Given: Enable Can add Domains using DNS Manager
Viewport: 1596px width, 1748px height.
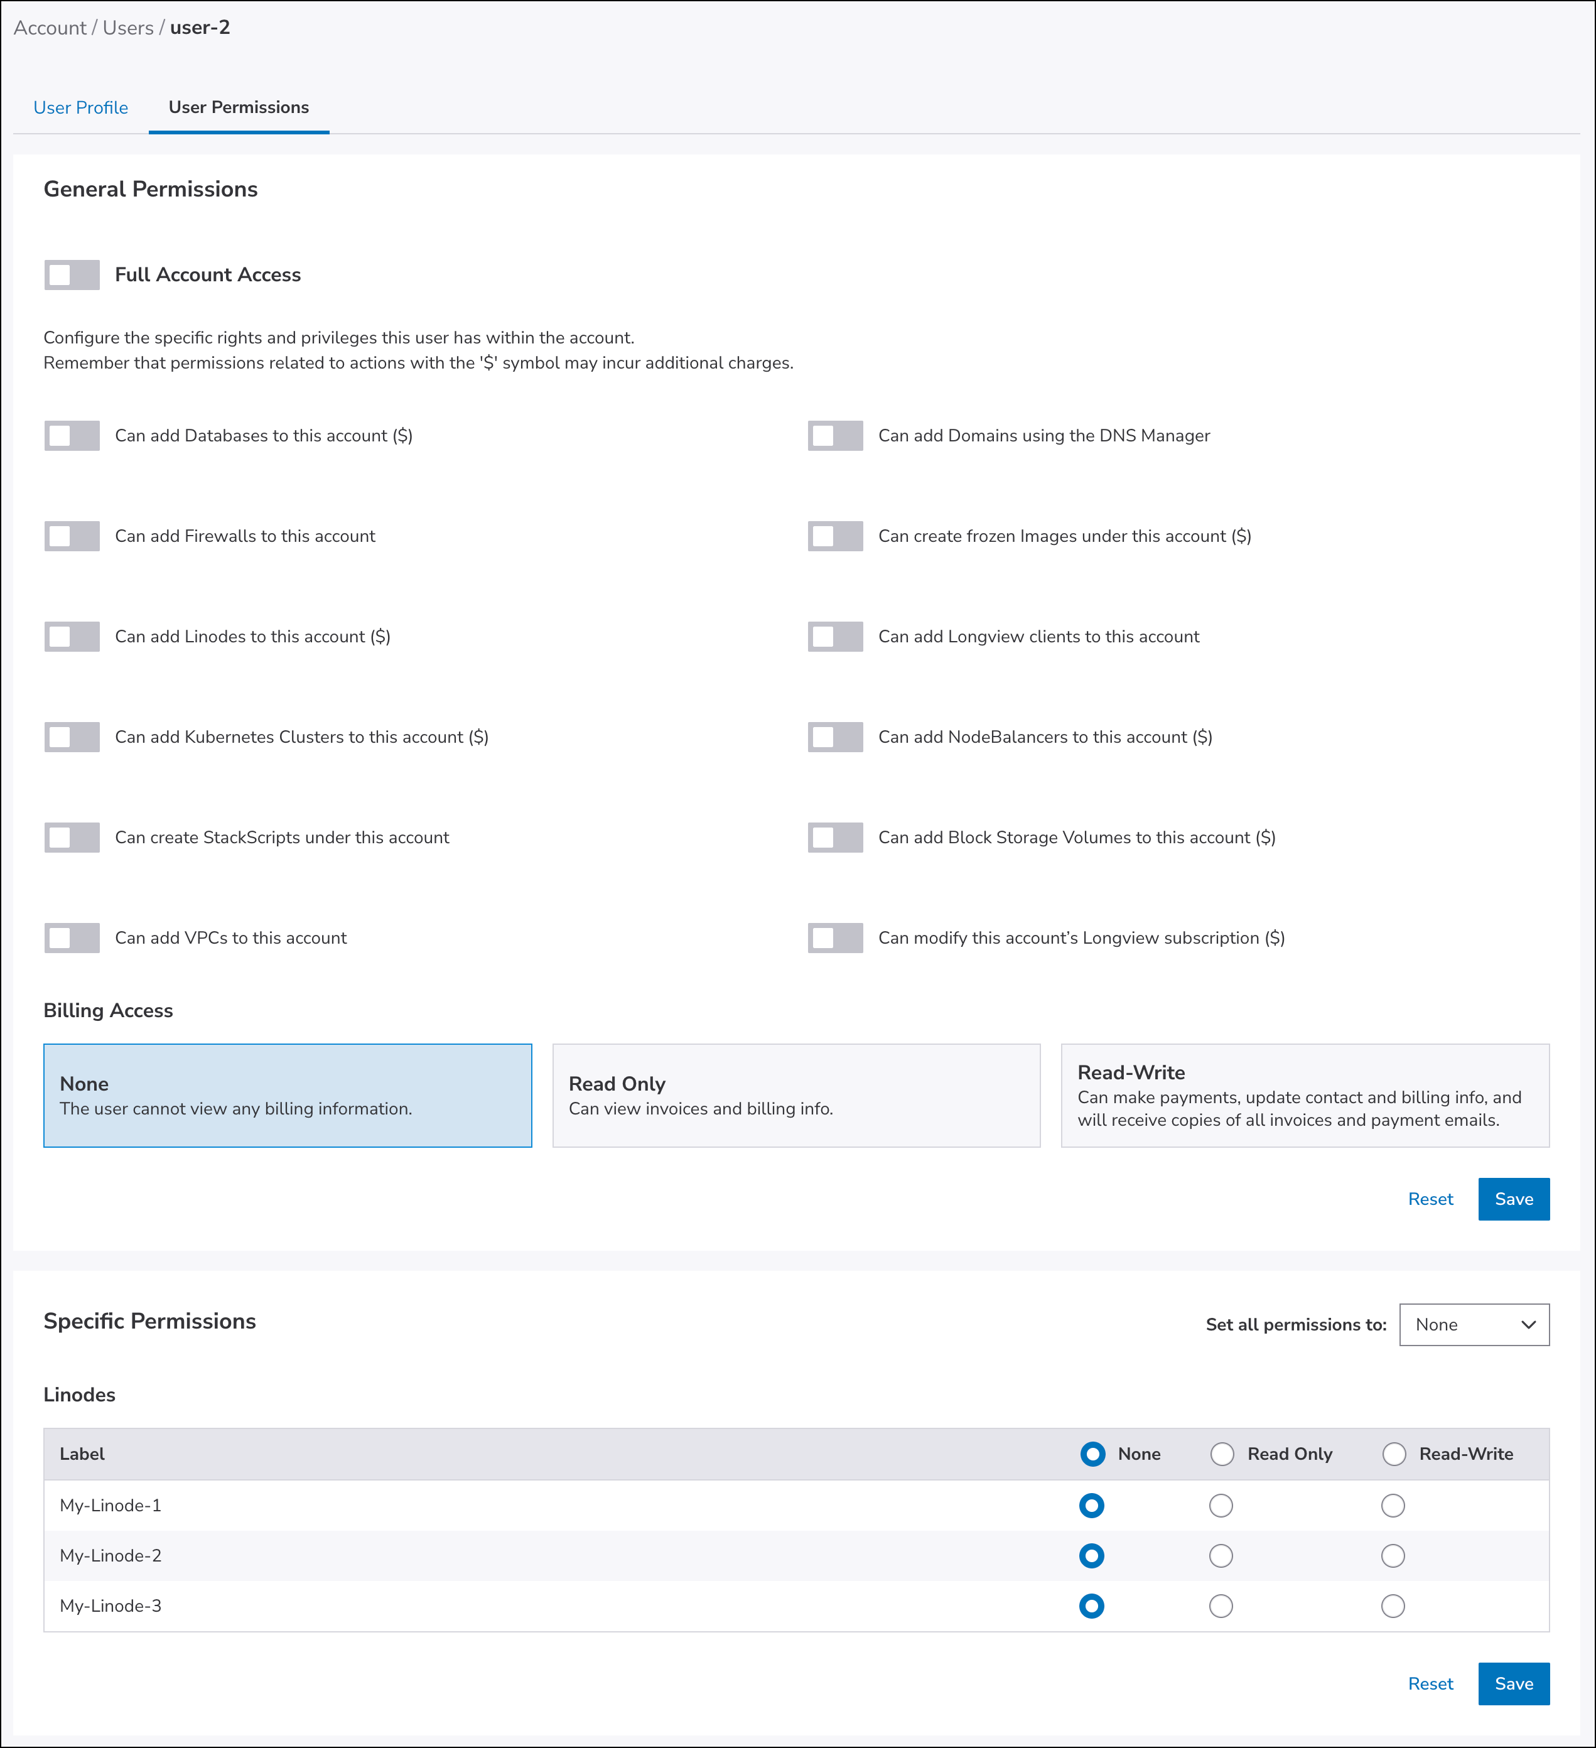Looking at the screenshot, I should (x=835, y=435).
